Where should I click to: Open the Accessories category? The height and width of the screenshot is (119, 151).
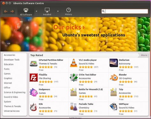pos(10,55)
